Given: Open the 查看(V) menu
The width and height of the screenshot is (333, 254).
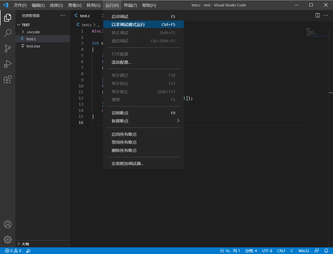Looking at the screenshot, I should [x=75, y=5].
